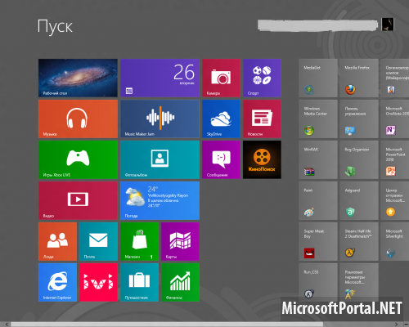Click the scrollbar left arrow
409x327 pixels.
tap(7, 325)
